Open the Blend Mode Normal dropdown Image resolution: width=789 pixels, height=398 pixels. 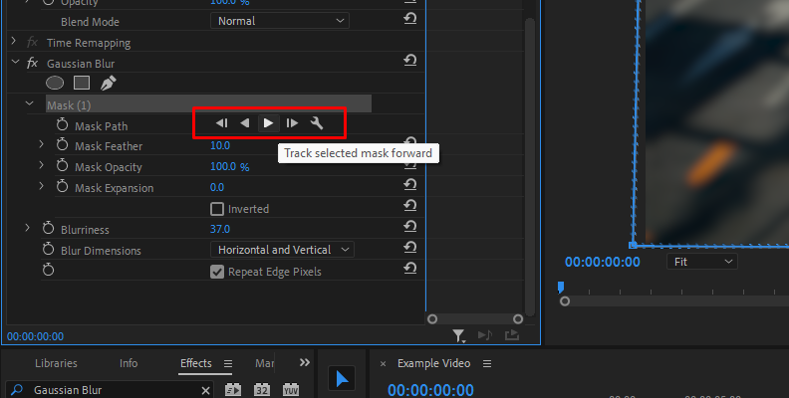point(280,21)
